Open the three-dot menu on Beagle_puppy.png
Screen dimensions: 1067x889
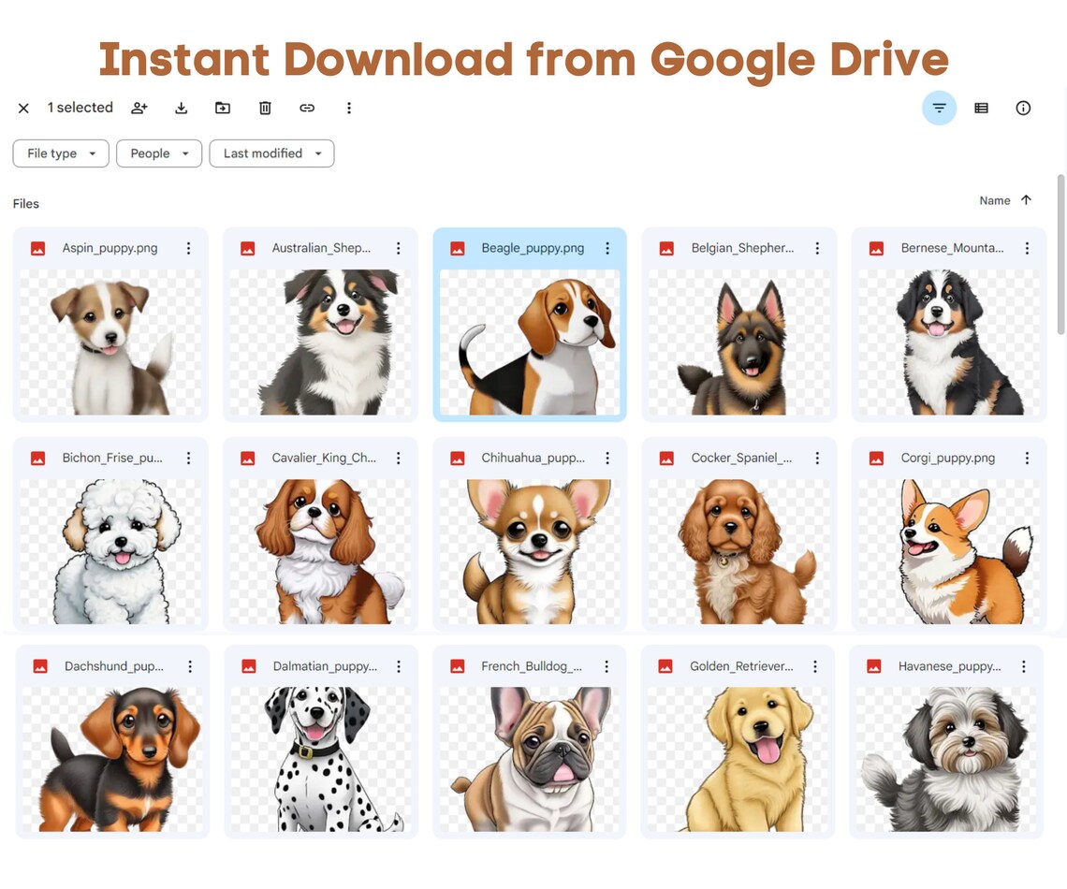[607, 248]
